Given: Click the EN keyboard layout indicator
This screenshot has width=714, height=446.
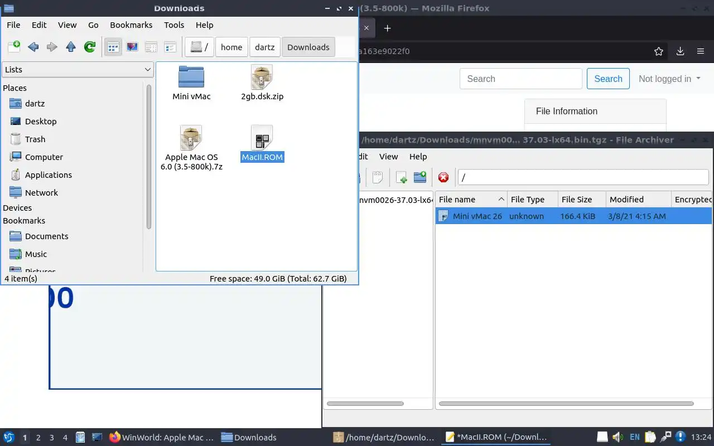Looking at the screenshot, I should tap(634, 437).
